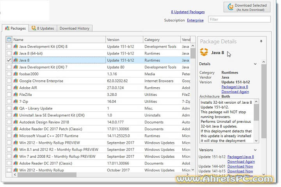Check the box for 7-Zip
The width and height of the screenshot is (281, 187).
coord(9,101)
